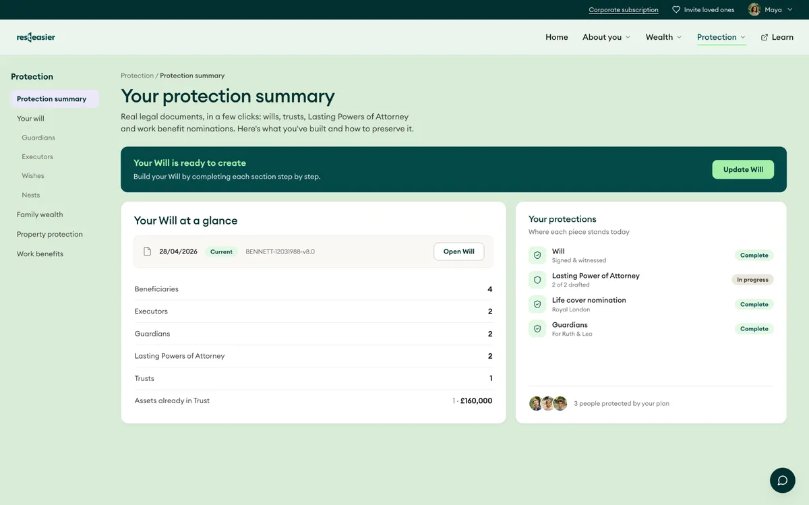Select Protection summary in the sidebar
Viewport: 809px width, 505px height.
[x=55, y=99]
